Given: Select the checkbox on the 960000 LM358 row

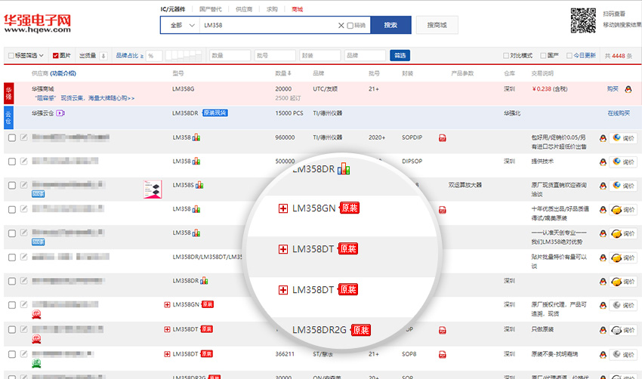Looking at the screenshot, I should (x=12, y=137).
